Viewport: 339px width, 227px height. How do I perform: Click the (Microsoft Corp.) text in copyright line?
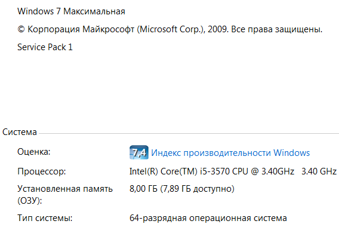pos(171,29)
